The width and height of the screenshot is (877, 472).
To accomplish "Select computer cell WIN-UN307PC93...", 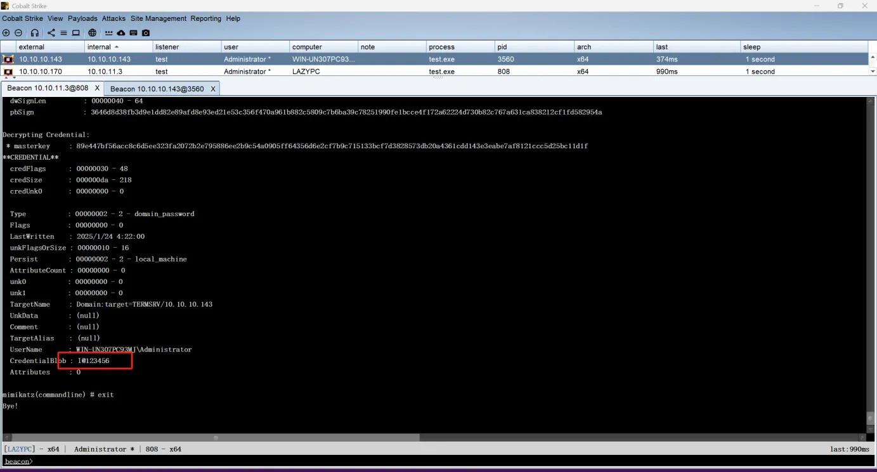I will (323, 59).
